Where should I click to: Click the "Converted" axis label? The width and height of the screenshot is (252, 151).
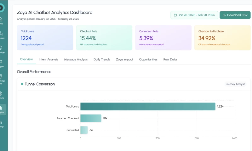[73, 130]
